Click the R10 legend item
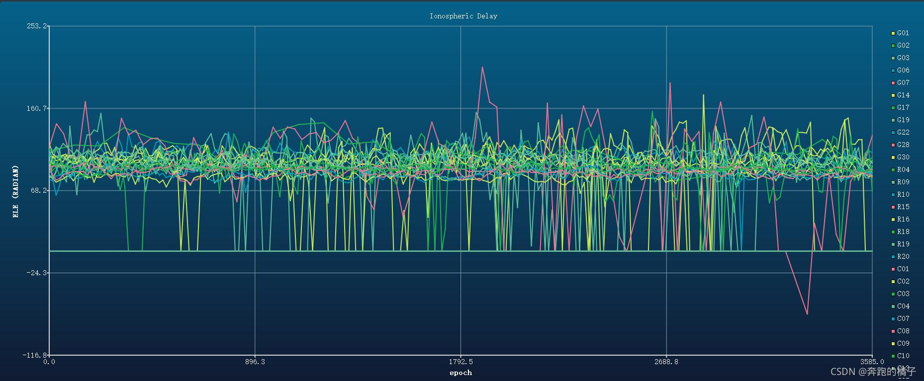924x381 pixels. point(900,195)
